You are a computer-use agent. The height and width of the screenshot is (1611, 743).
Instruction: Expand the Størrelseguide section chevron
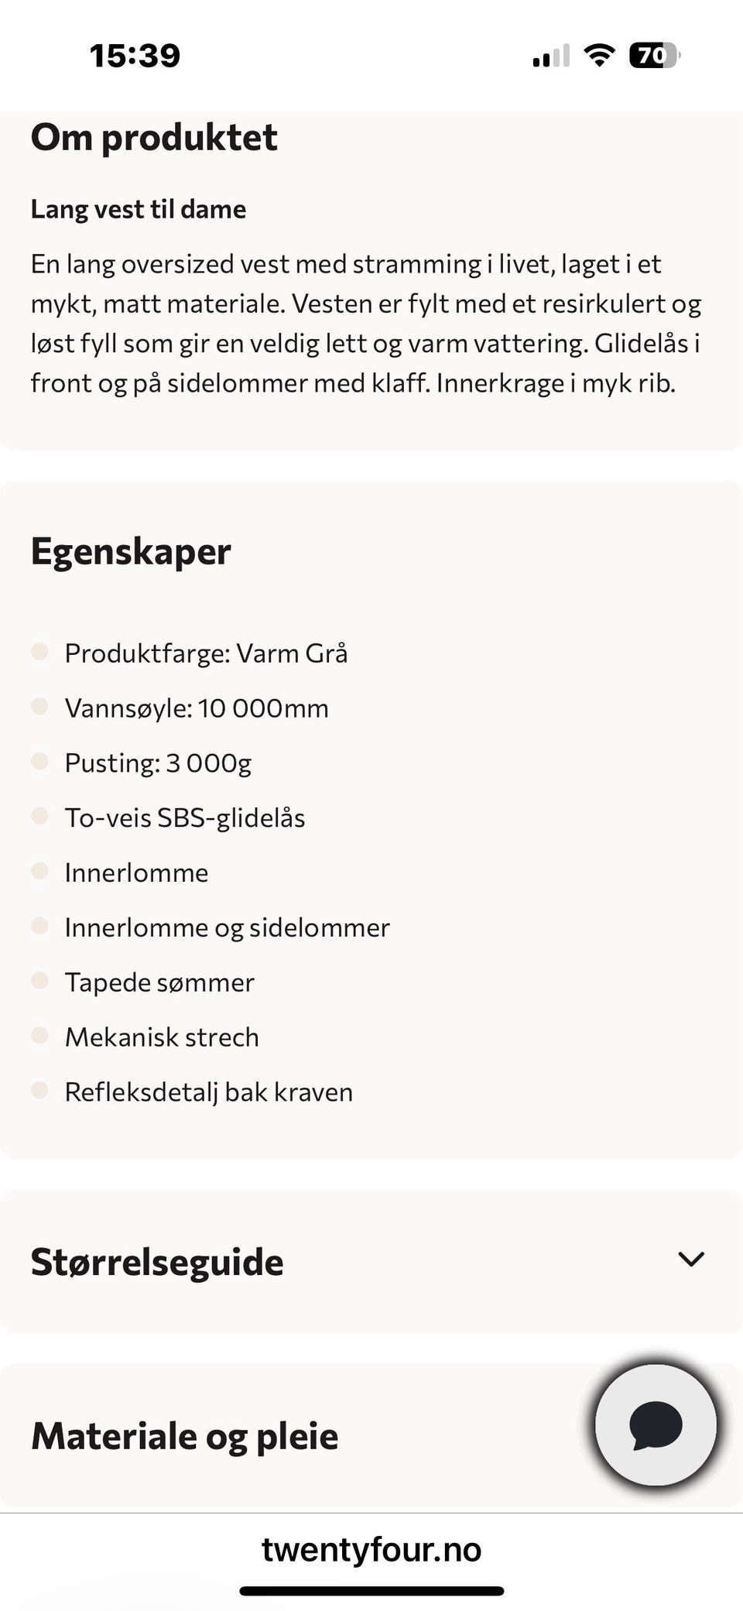coord(690,1260)
